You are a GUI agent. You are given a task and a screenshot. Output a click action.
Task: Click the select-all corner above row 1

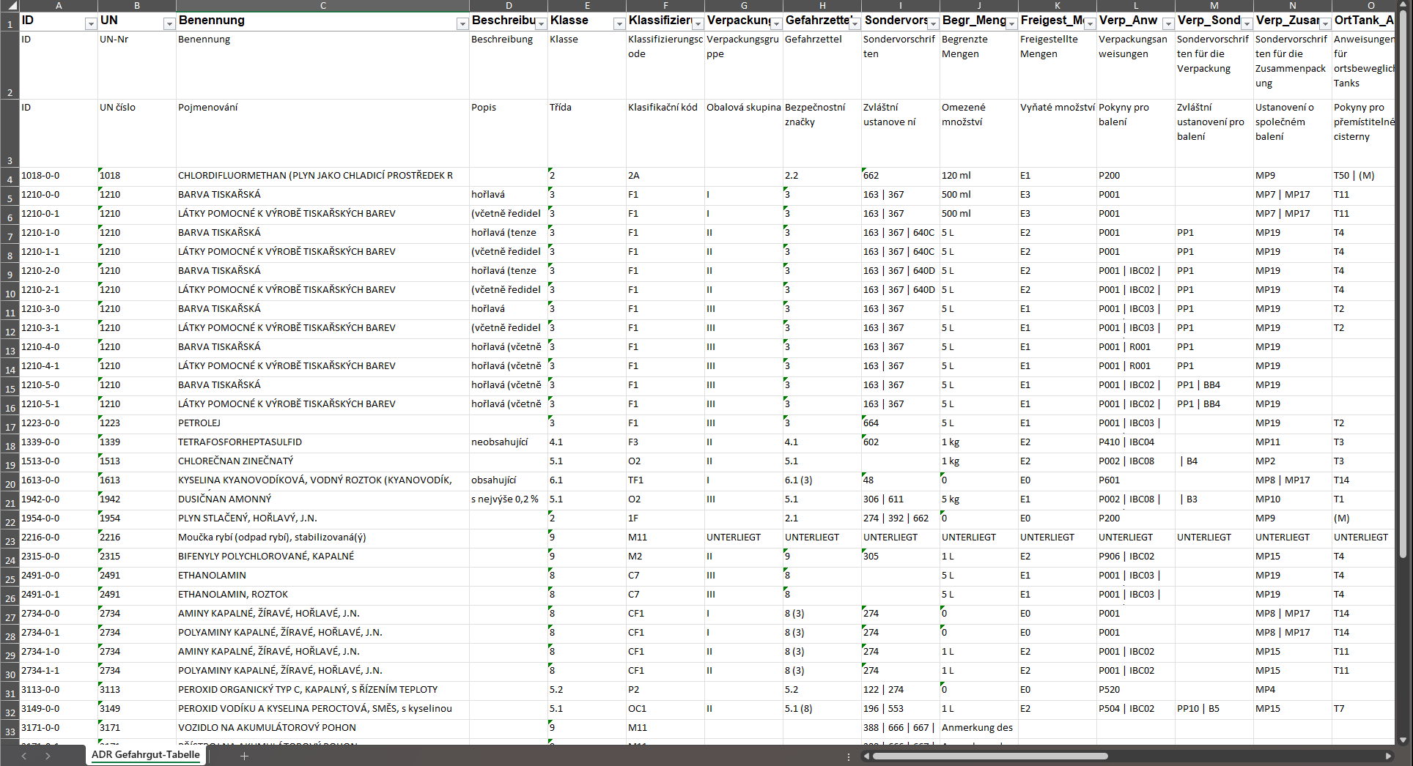click(x=10, y=5)
